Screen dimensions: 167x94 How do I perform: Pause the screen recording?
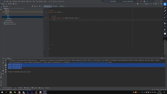pos(138,1)
